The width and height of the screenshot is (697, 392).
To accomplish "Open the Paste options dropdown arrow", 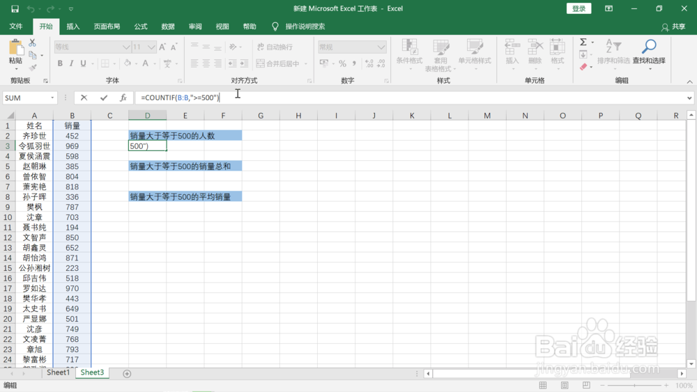I will (x=16, y=69).
